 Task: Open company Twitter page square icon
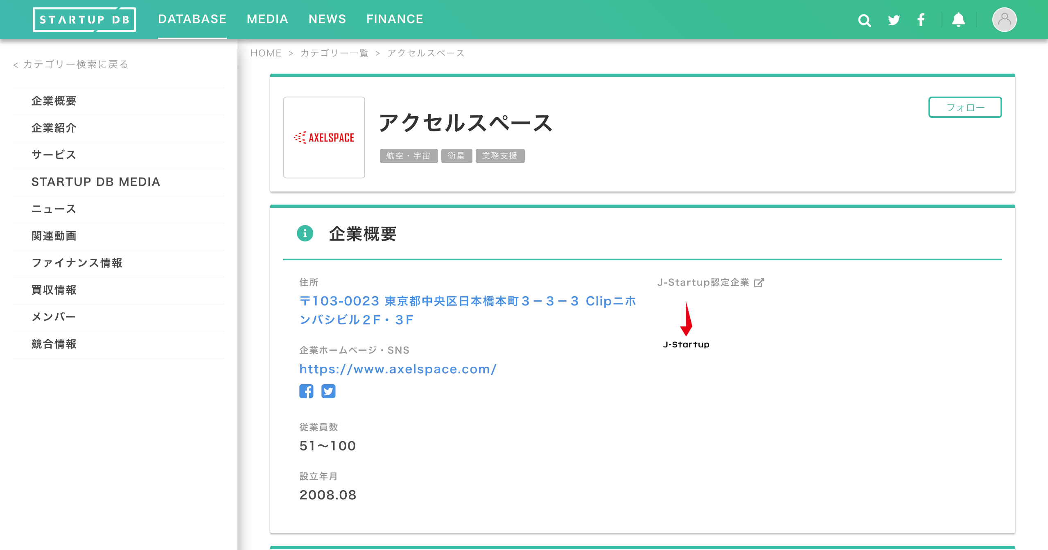(x=328, y=391)
